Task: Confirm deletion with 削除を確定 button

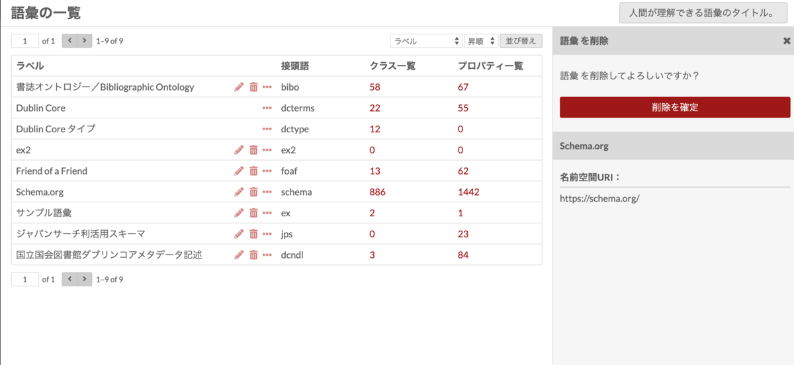Action: (675, 107)
